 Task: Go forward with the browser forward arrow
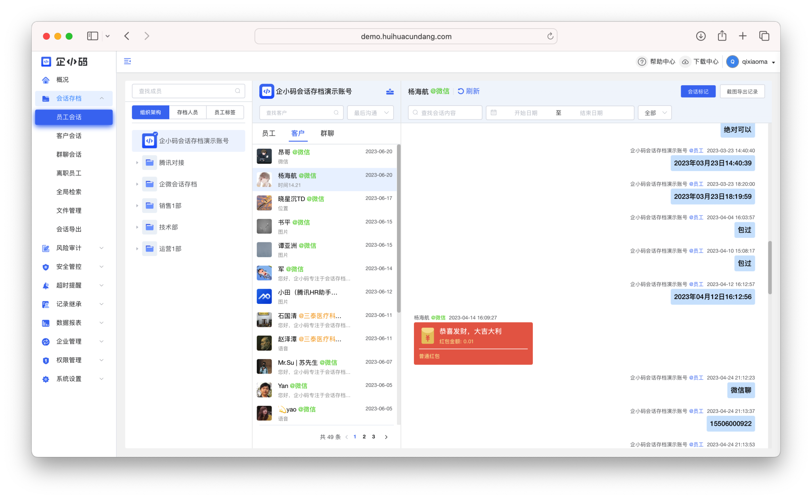[147, 36]
